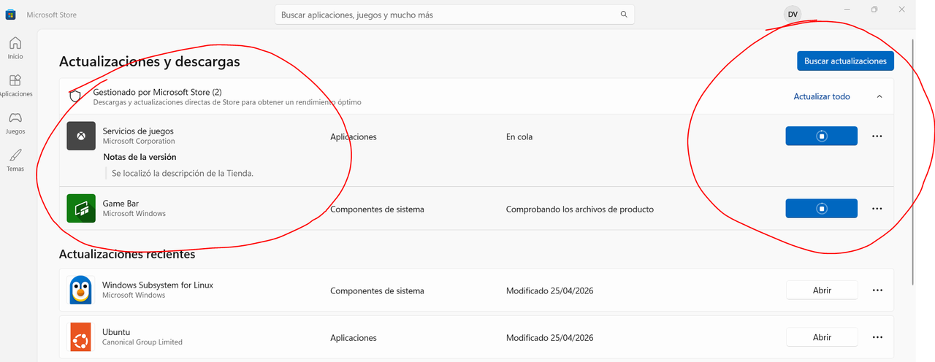Image resolution: width=935 pixels, height=362 pixels.
Task: Select the Game Bar title text
Action: click(x=121, y=203)
